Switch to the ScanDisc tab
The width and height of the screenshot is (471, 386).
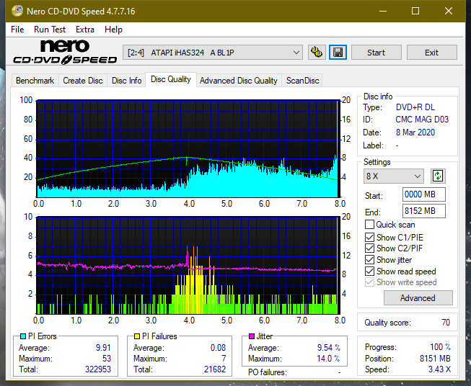click(x=302, y=81)
